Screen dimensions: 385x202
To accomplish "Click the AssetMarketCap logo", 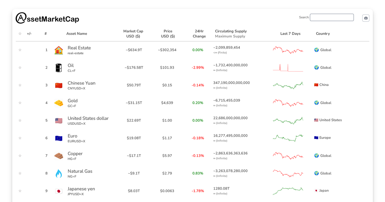I will tap(47, 18).
